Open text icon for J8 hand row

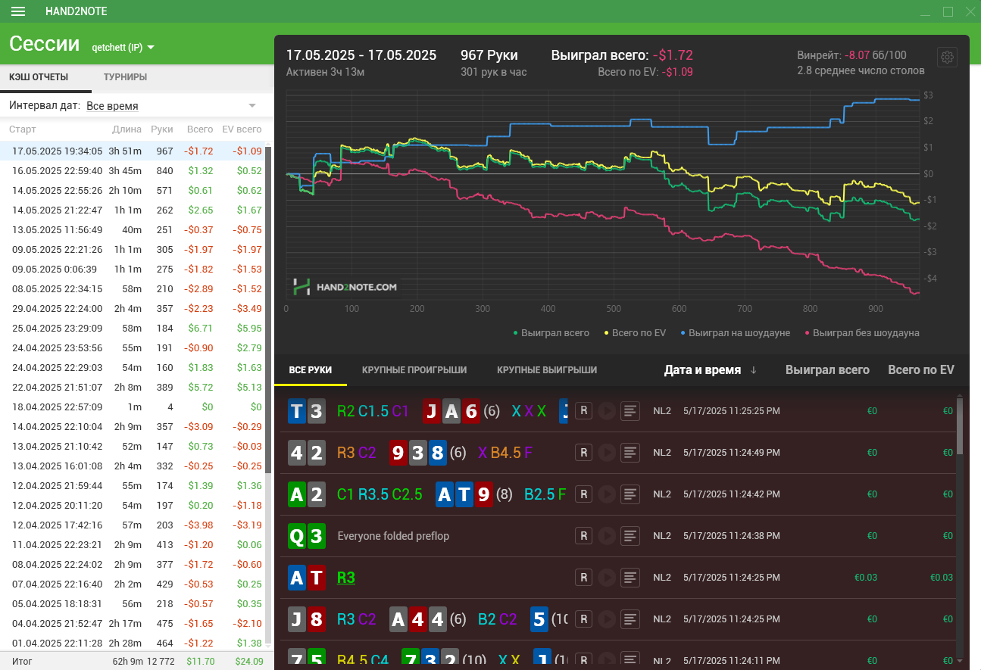pyautogui.click(x=630, y=619)
